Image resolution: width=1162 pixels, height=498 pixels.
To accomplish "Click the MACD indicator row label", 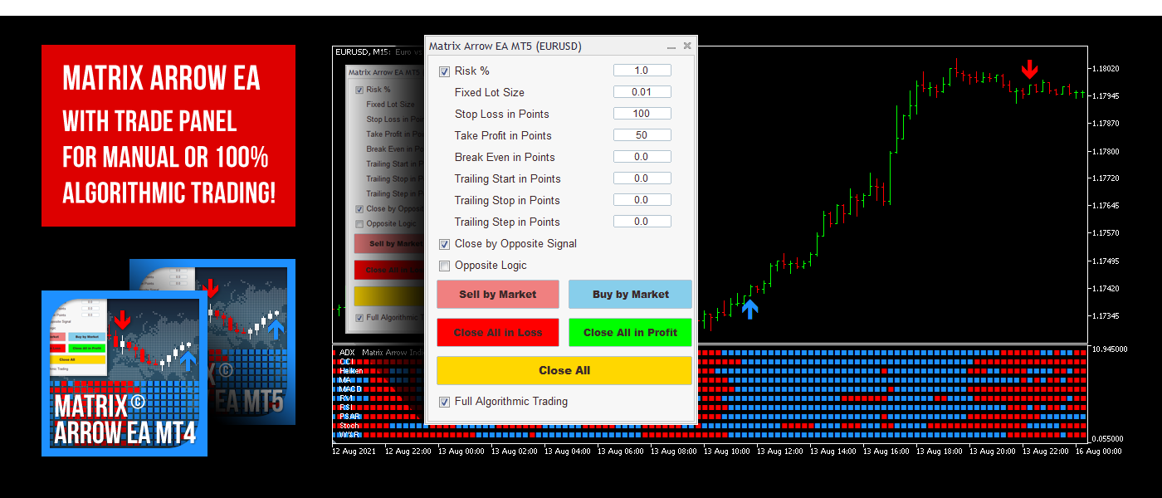I will 350,389.
